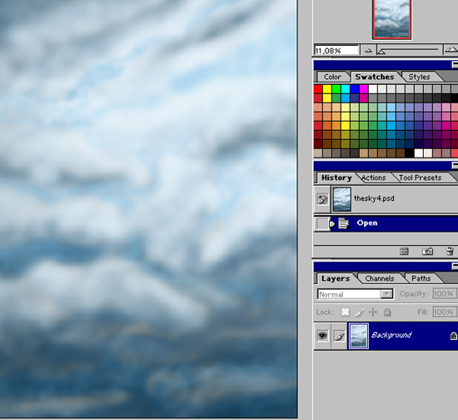Open the Normal blending mode dropdown

click(x=356, y=294)
